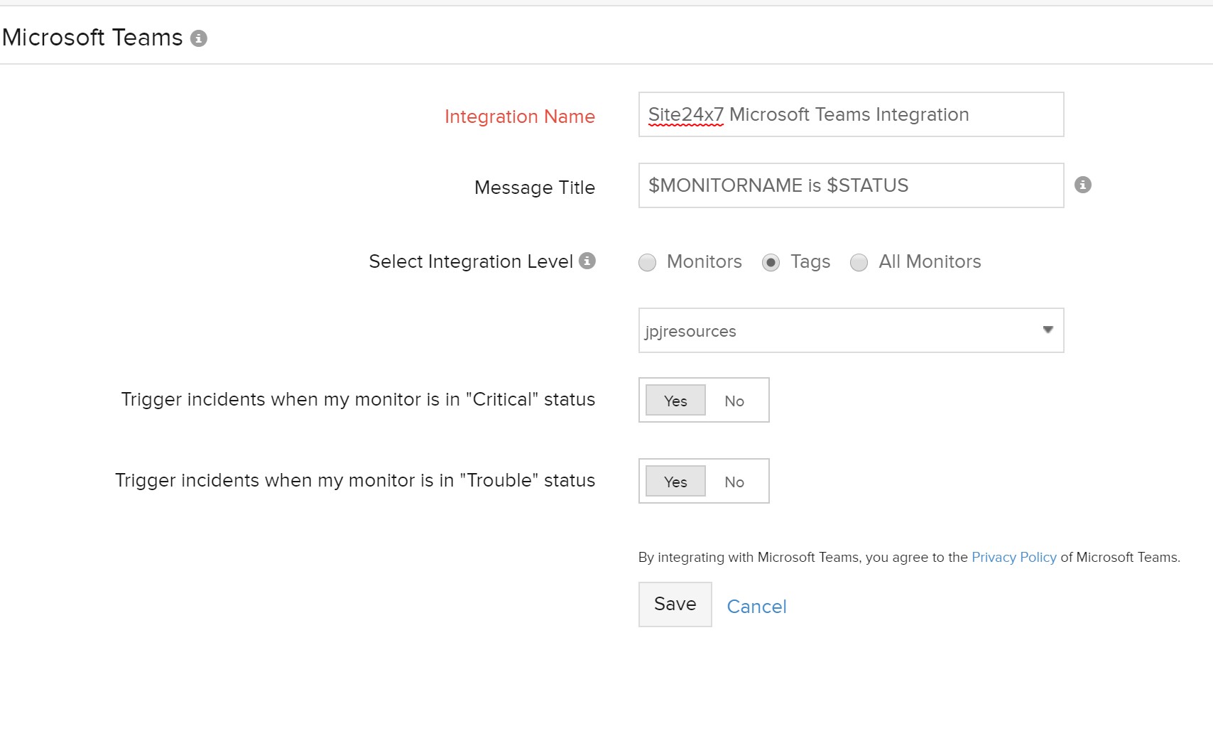
Task: Click the Integration Name input field
Action: pyautogui.click(x=851, y=114)
